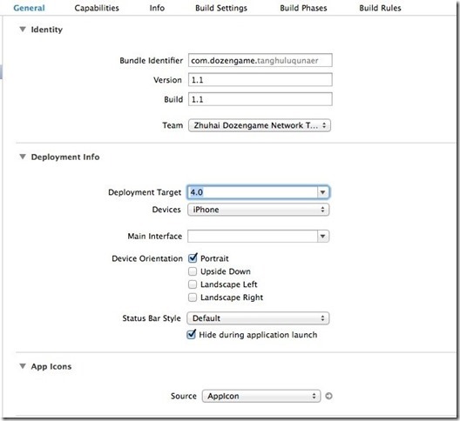
Task: Collapse the Deployment Info section triangle
Action: tap(23, 157)
